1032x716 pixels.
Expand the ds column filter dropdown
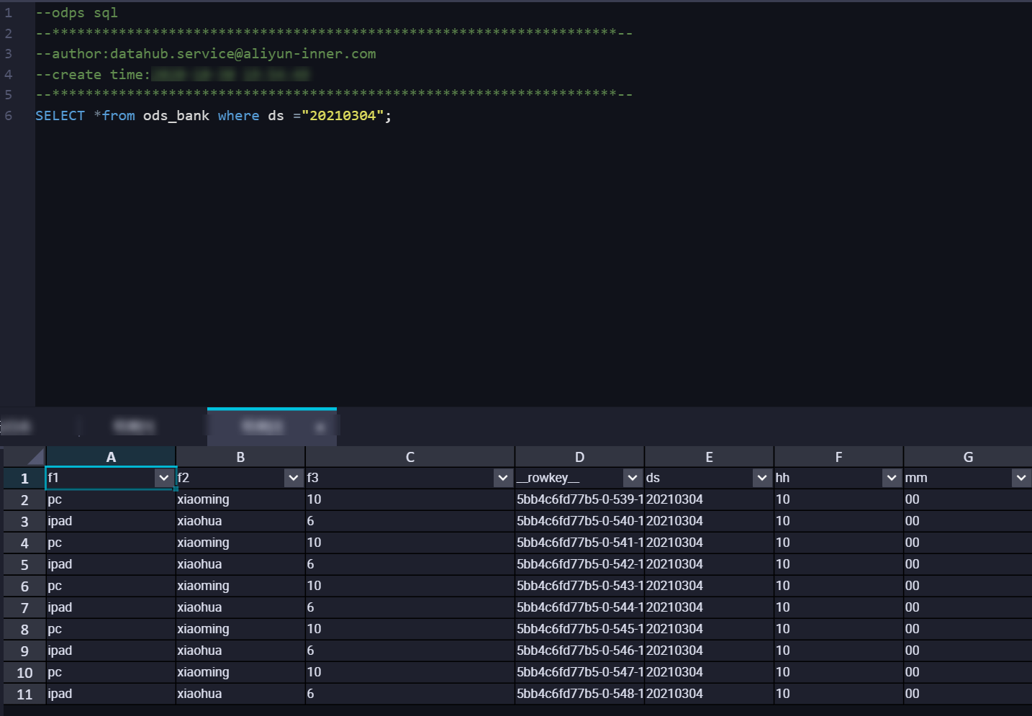pos(762,478)
